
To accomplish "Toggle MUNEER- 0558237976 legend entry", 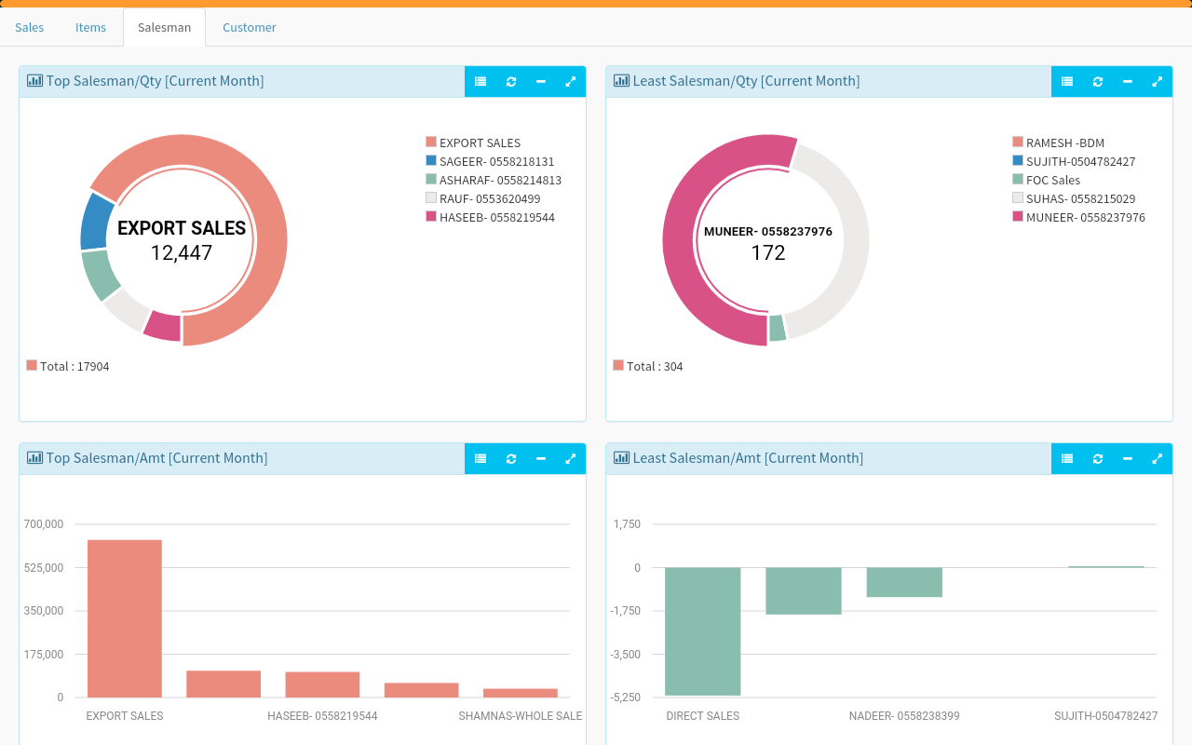I will pos(1078,217).
